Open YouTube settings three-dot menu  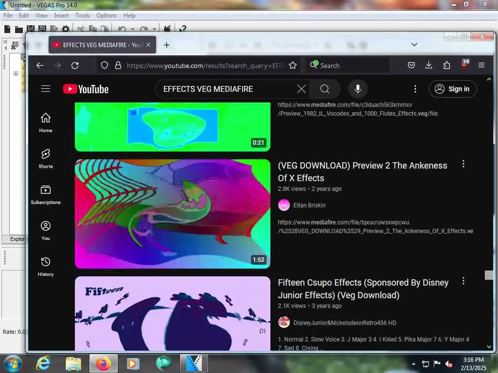(x=415, y=89)
